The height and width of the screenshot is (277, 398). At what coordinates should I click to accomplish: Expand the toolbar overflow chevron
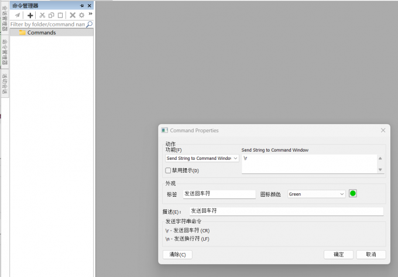click(x=90, y=14)
